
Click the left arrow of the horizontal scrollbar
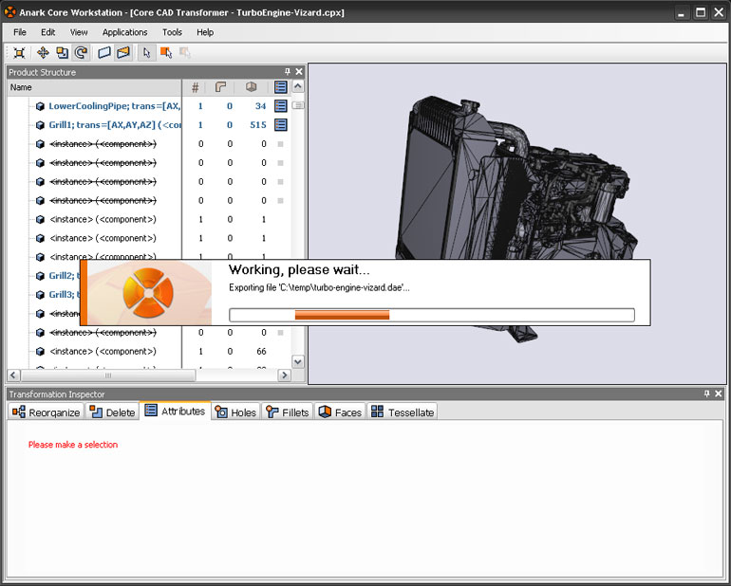click(x=13, y=375)
